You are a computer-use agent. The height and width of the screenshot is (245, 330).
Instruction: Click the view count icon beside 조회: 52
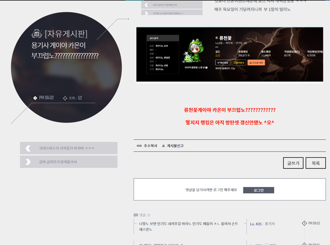65,98
